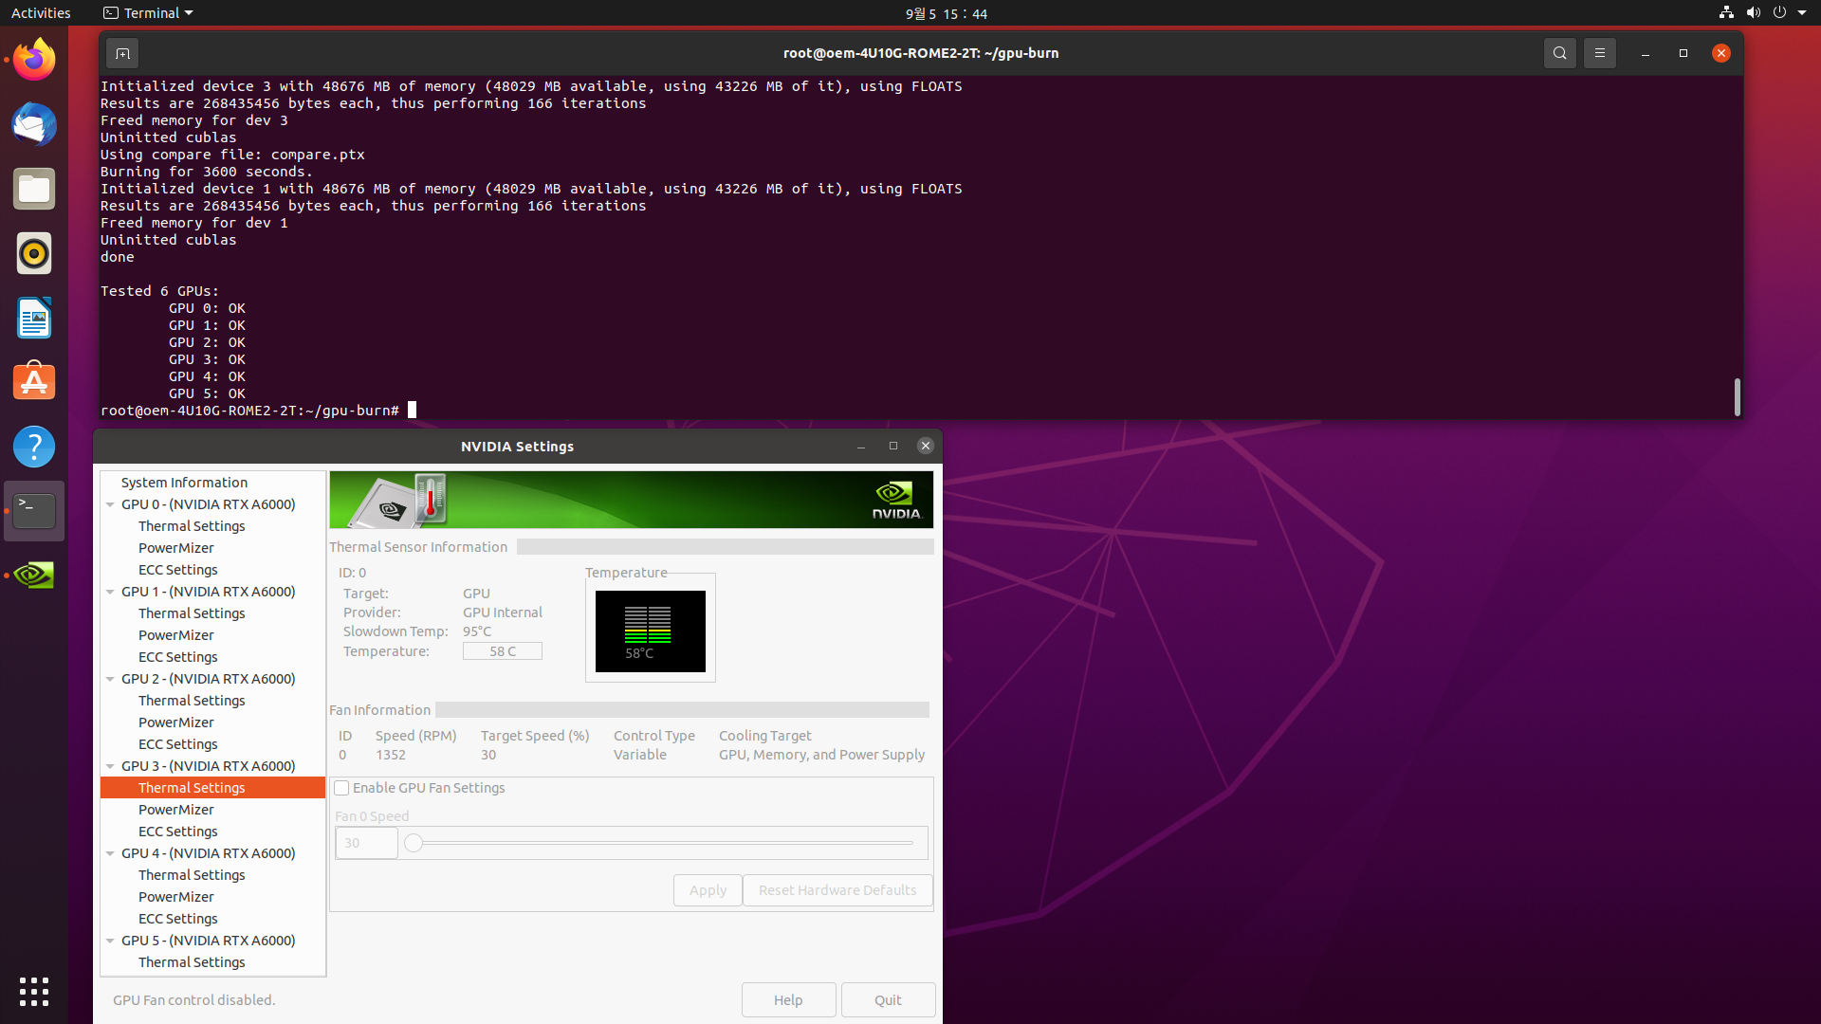Viewport: 1821px width, 1024px height.
Task: Click the new tab icon in Terminal
Action: [x=122, y=53]
